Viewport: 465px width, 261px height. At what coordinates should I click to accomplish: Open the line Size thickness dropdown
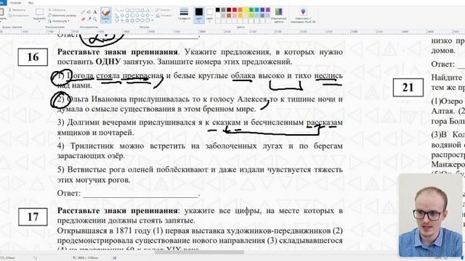click(x=184, y=15)
